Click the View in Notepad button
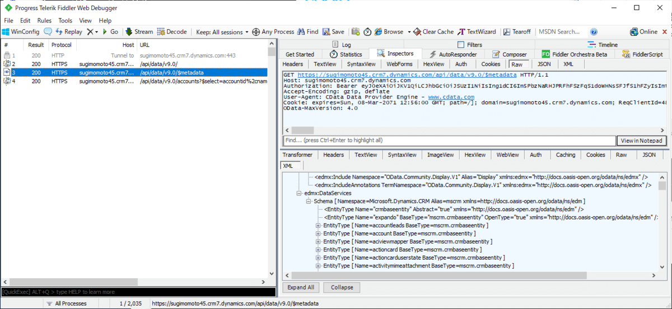Image resolution: width=672 pixels, height=309 pixels. coord(642,141)
